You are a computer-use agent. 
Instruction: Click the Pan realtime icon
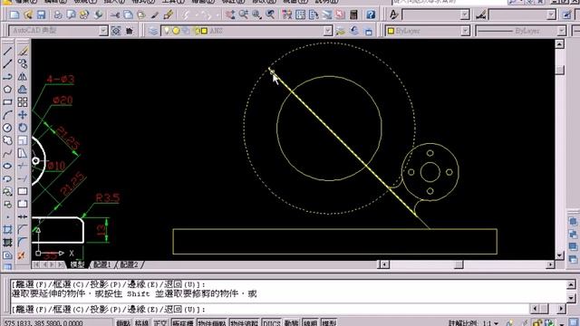click(230, 14)
